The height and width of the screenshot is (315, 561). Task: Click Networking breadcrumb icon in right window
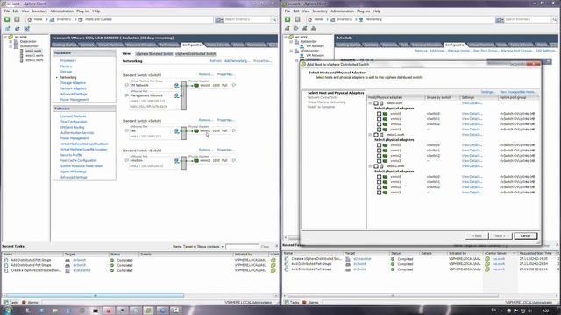[361, 19]
